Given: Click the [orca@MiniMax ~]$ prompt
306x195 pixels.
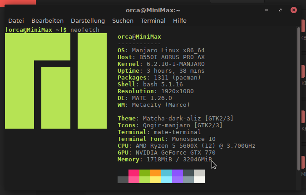Looking at the screenshot, I should (x=36, y=30).
